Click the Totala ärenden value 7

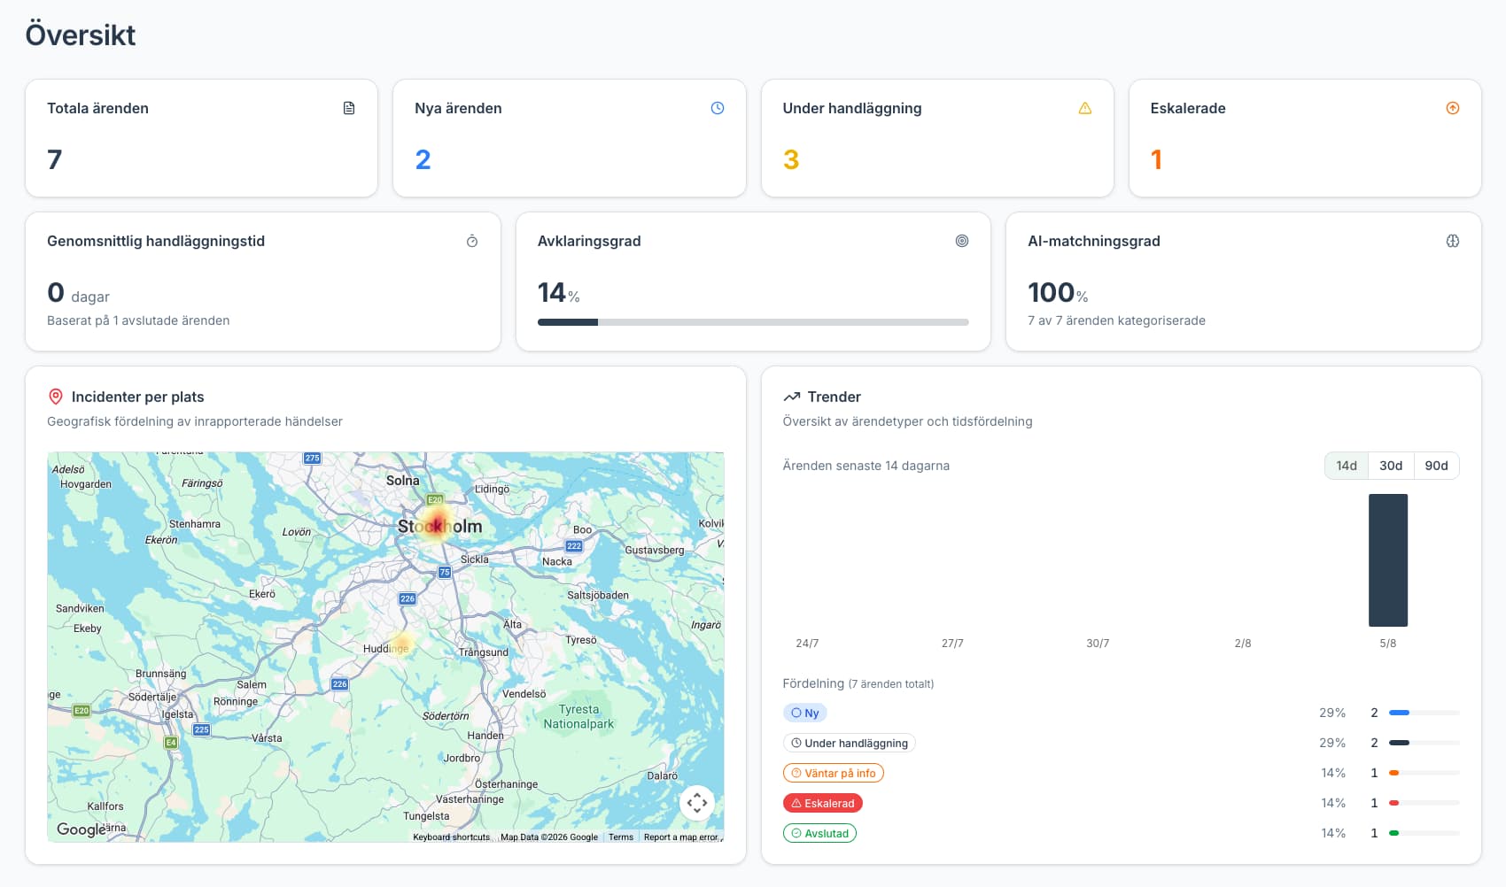click(55, 159)
